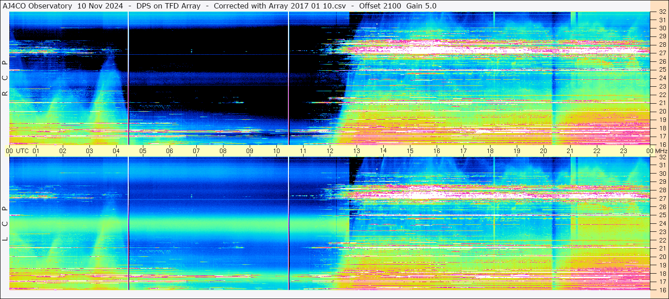Click the "Gain 5.0" header value

[x=421, y=6]
